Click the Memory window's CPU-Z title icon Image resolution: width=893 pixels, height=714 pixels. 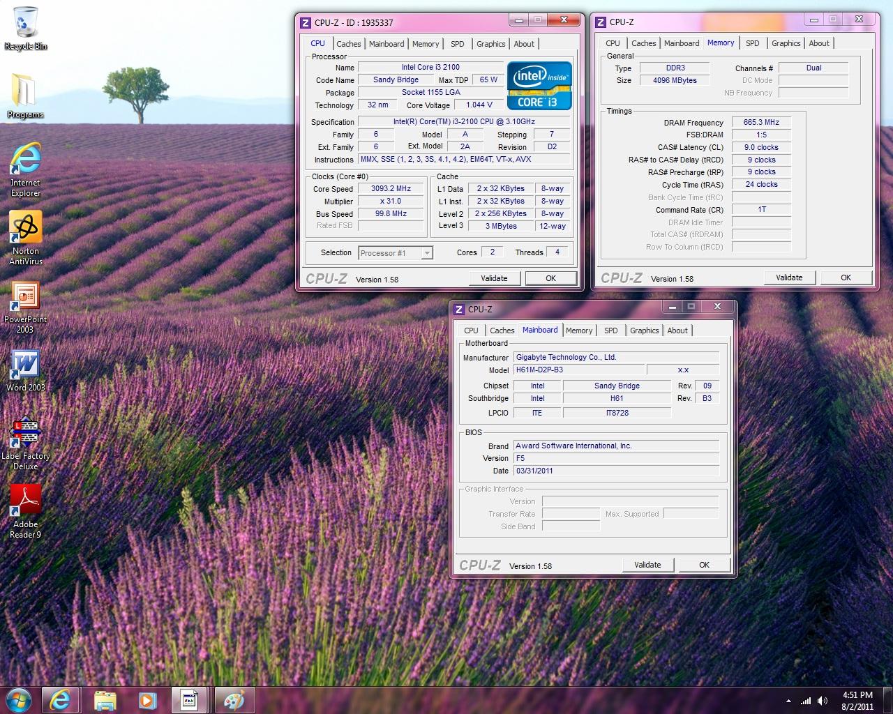pyautogui.click(x=601, y=22)
